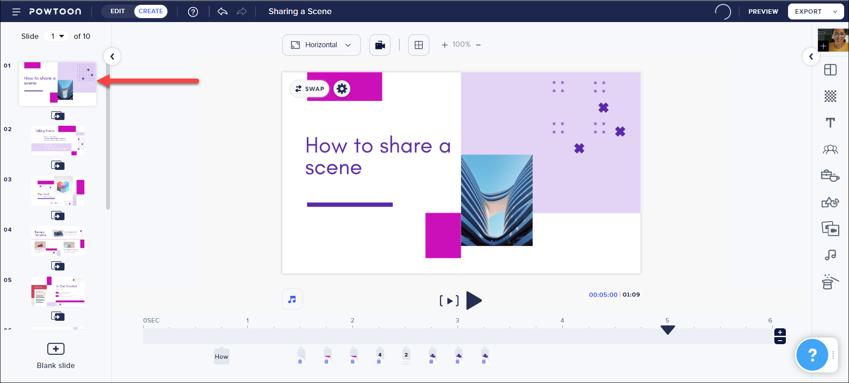The height and width of the screenshot is (383, 849).
Task: Open the slide background settings gear
Action: 342,89
